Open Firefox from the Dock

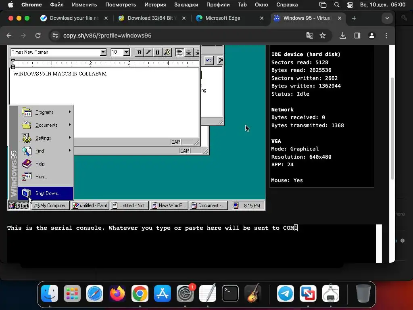point(117,293)
